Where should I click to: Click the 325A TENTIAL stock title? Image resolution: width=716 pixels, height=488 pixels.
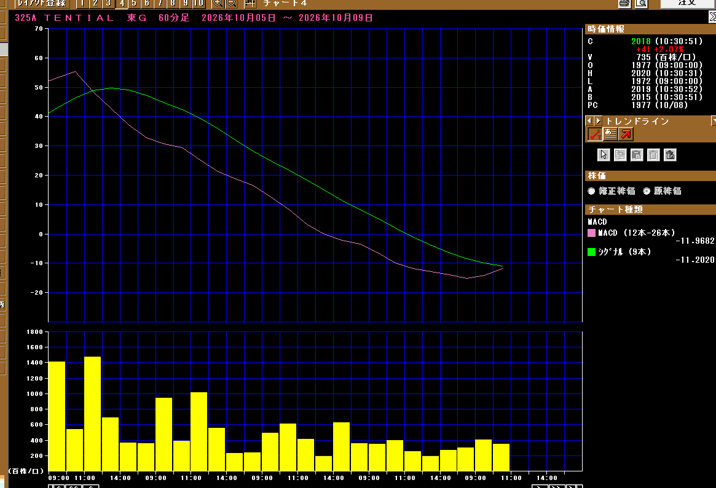65,18
